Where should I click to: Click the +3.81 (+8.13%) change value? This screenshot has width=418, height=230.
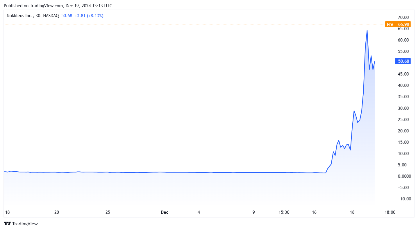[x=89, y=16]
